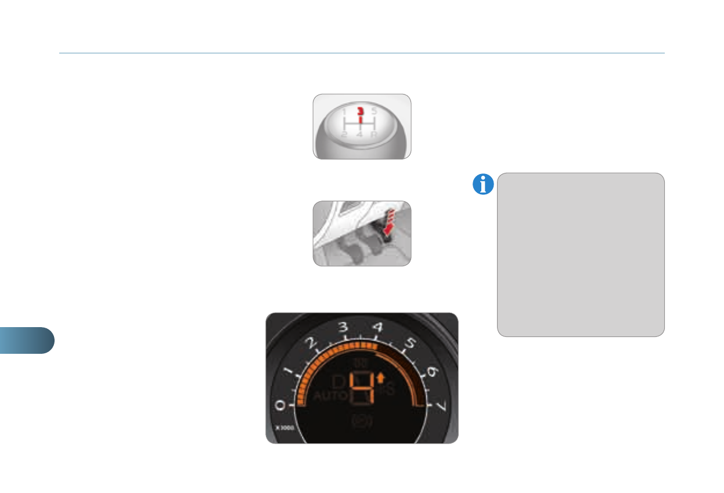Open the pedals illustration image
Viewport: 724px width, 493px height.
tap(362, 234)
